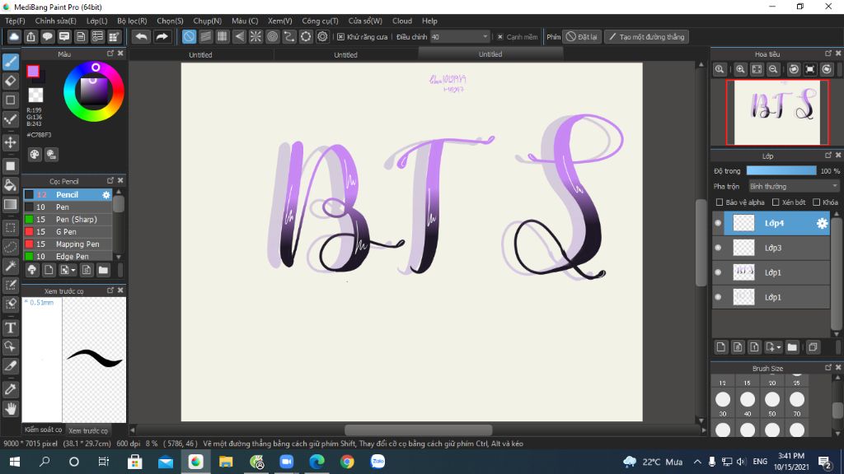Toggle the Khử răng cưa checkbox

coord(341,37)
